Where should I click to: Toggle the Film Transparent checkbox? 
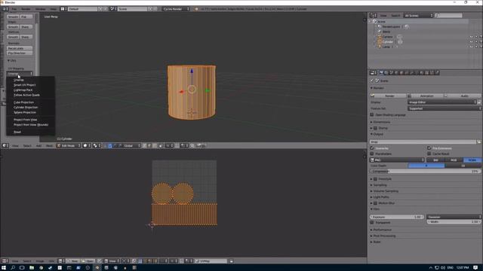(x=372, y=222)
